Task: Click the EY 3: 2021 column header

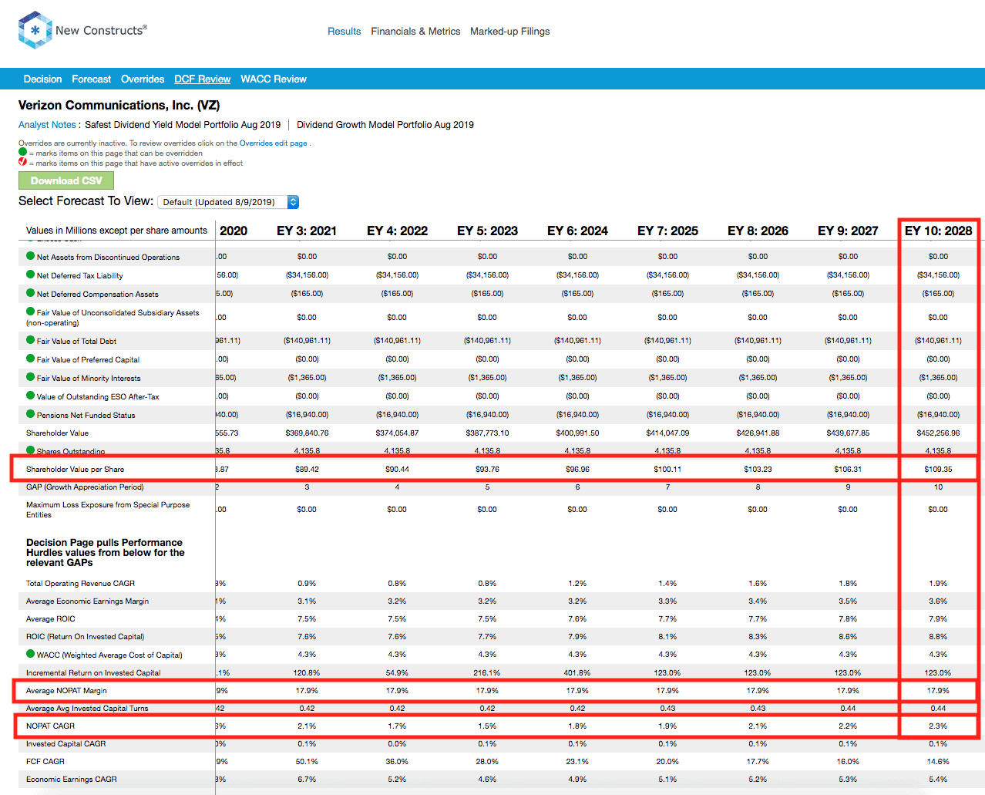Action: tap(307, 231)
